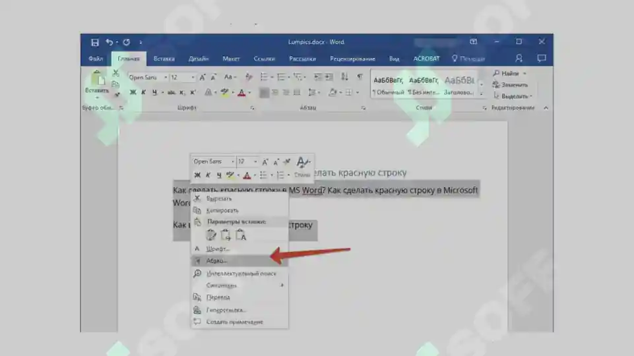Switch to the Вставка tab
Viewport: 634px width, 356px height.
164,59
